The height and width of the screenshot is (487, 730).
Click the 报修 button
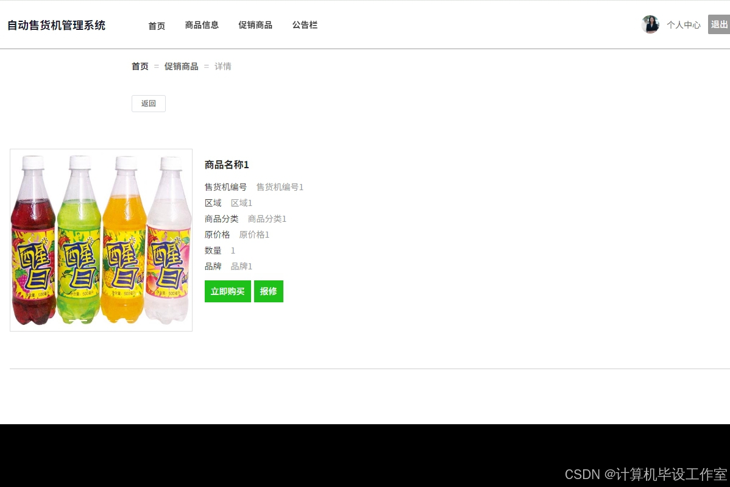click(269, 291)
